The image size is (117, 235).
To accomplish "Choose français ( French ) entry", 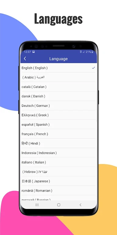I will click(x=58, y=134).
